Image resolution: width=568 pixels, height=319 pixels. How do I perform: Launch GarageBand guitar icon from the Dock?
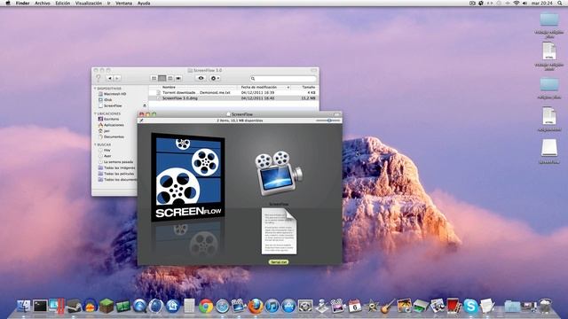(x=388, y=307)
